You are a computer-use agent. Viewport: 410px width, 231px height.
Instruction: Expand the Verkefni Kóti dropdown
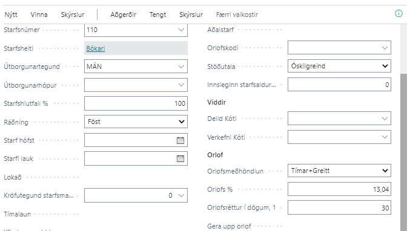pyautogui.click(x=385, y=137)
